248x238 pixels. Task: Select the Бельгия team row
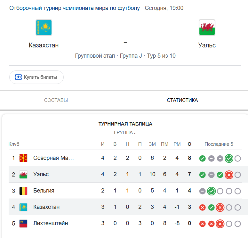click(x=125, y=191)
